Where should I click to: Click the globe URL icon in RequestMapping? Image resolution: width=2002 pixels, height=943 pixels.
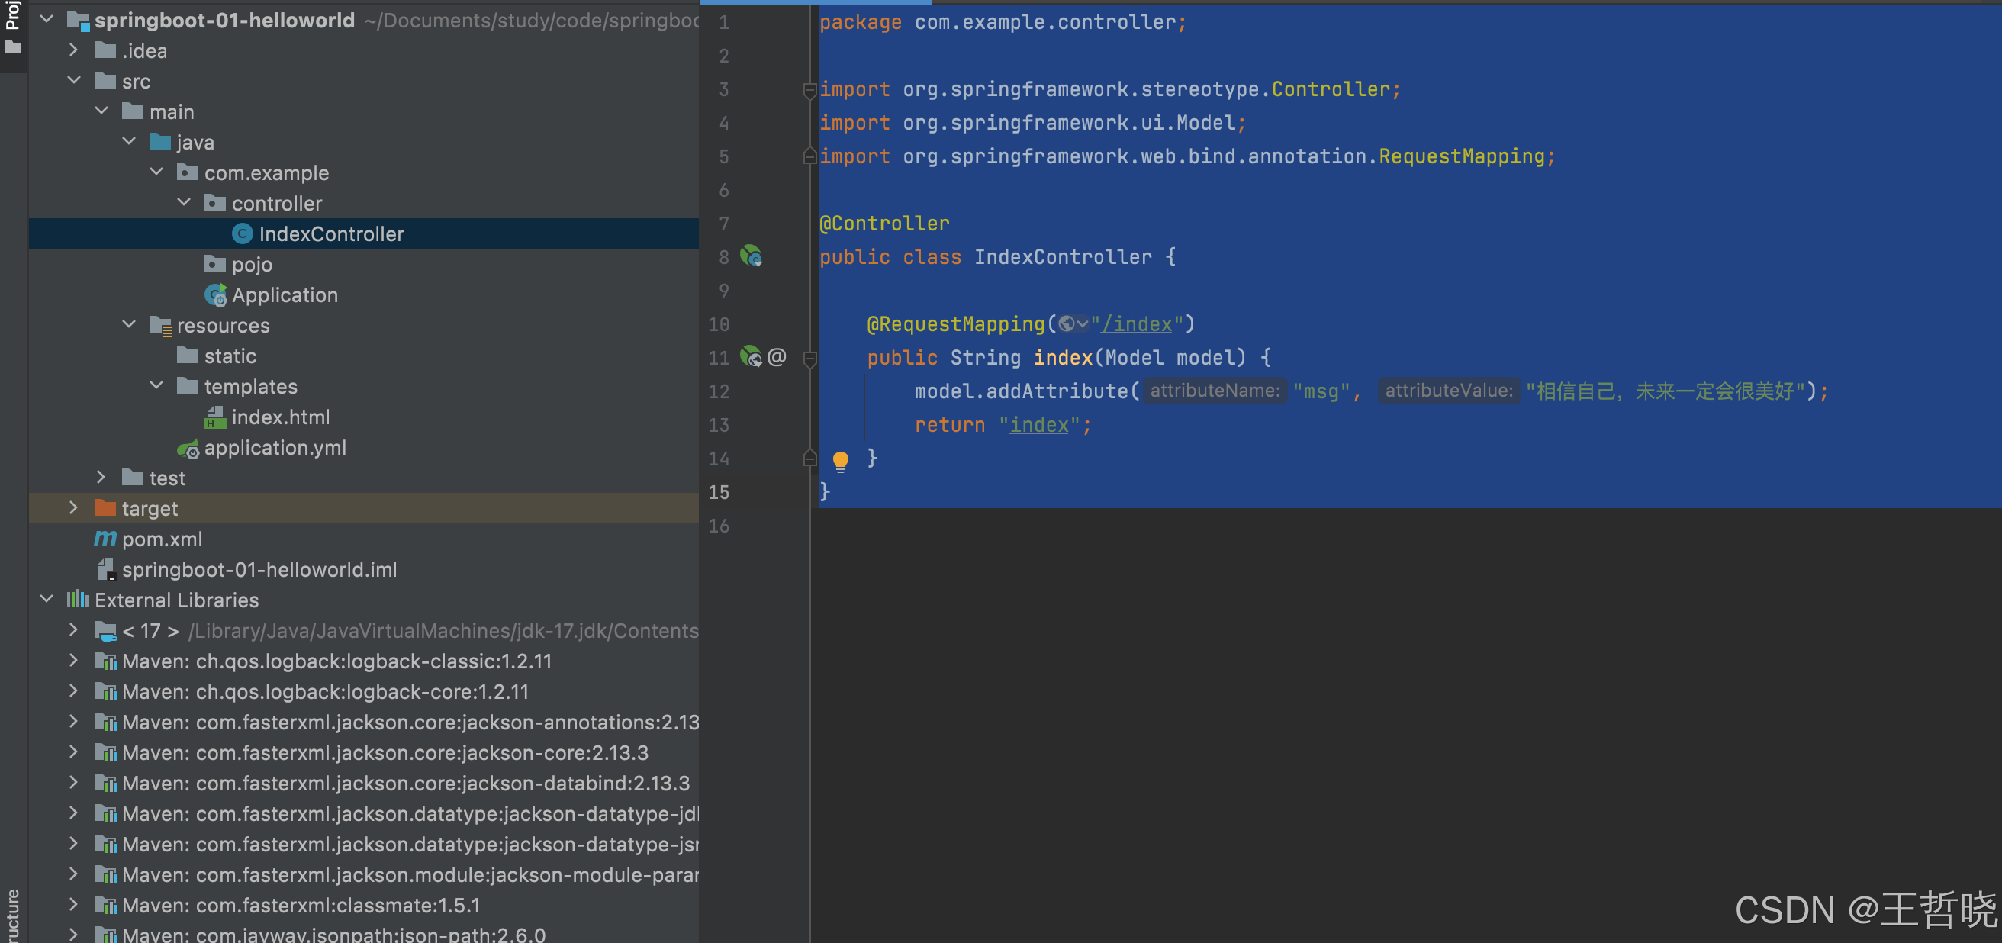pos(1067,324)
